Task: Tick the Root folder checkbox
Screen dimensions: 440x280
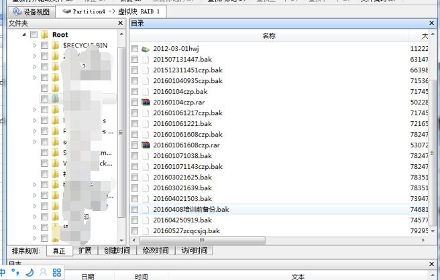Action: (x=34, y=34)
